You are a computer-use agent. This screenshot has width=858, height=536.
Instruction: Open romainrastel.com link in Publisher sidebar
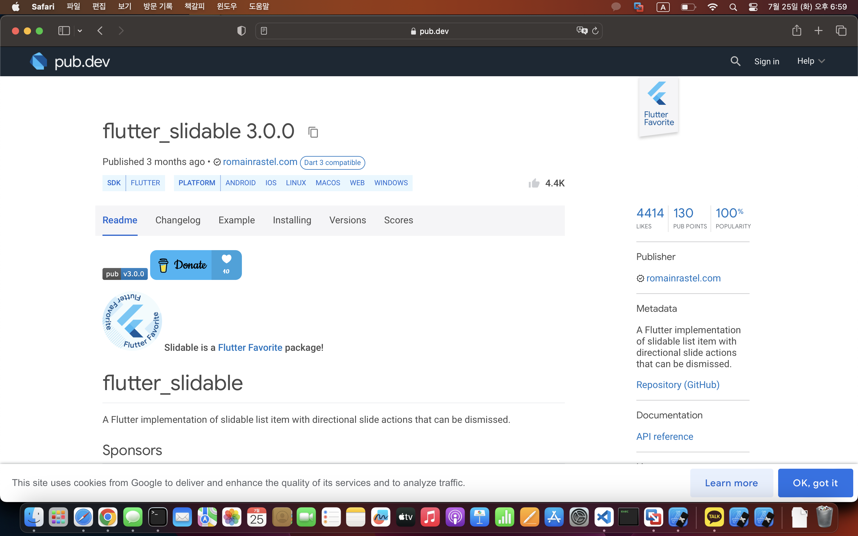tap(683, 278)
